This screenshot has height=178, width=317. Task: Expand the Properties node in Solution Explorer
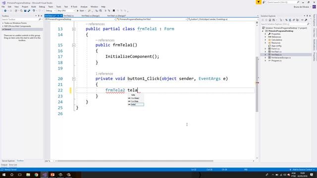[265, 34]
